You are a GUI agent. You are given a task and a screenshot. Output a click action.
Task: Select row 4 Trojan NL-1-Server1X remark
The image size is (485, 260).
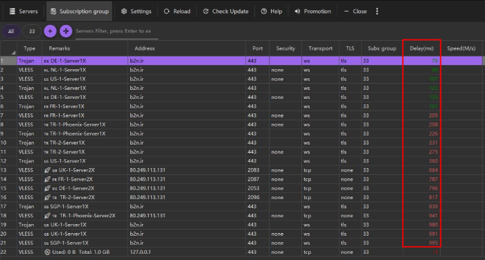pyautogui.click(x=65, y=89)
